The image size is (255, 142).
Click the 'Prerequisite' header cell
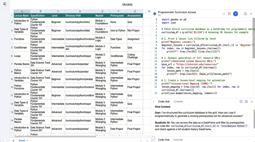tap(118, 16)
